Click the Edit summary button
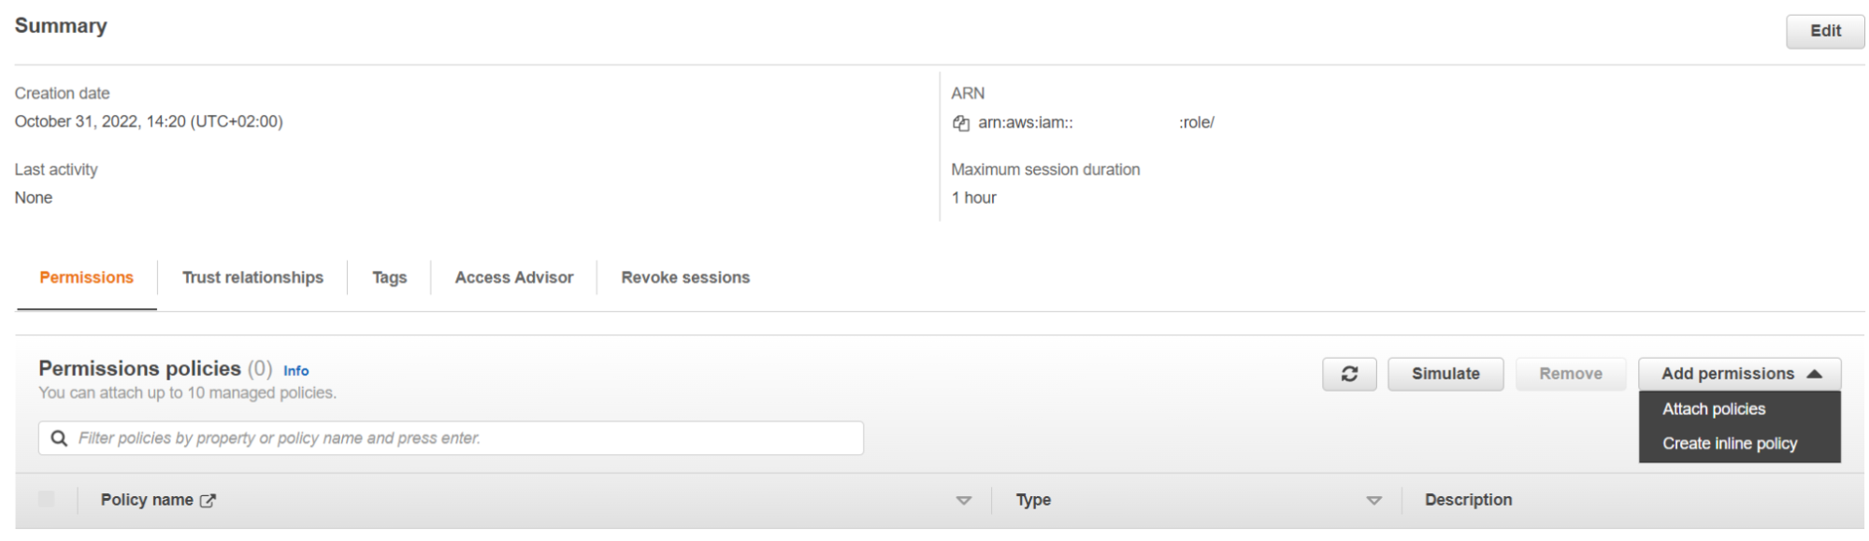 (1824, 31)
